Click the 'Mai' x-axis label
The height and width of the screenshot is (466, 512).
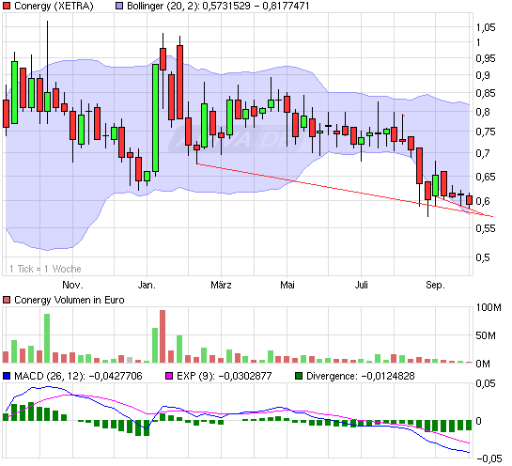pyautogui.click(x=287, y=285)
